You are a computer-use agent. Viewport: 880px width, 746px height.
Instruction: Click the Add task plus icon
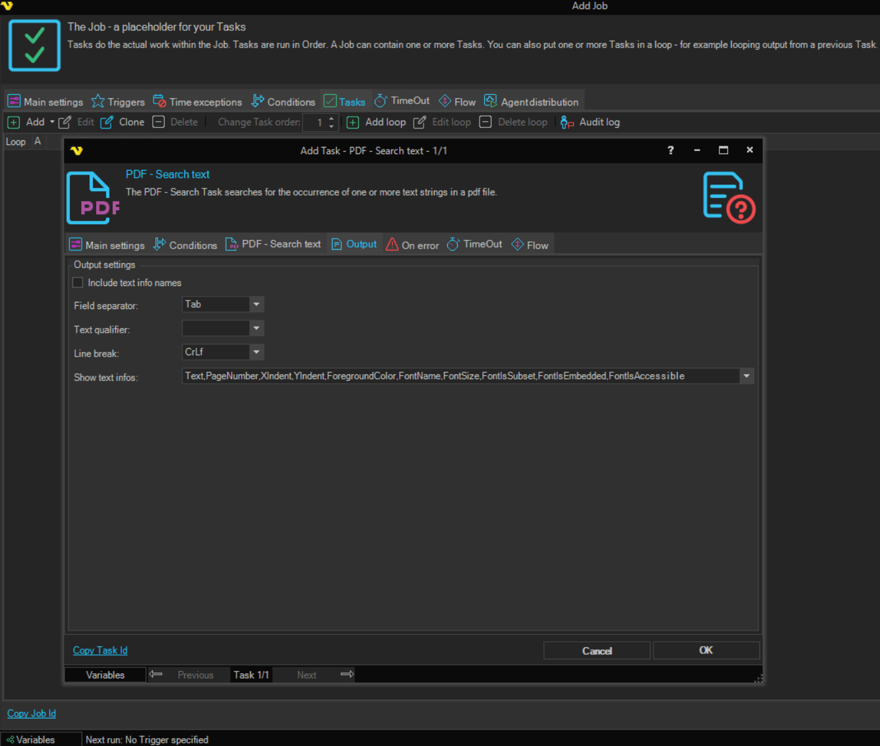click(13, 122)
